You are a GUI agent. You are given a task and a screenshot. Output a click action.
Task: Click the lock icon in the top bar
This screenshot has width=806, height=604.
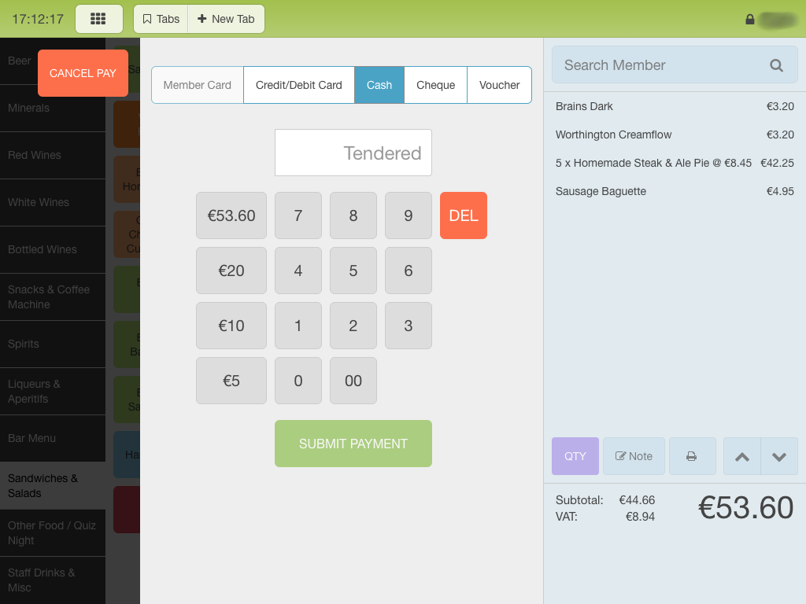coord(749,20)
